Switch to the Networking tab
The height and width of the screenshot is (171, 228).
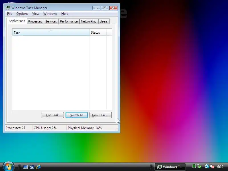pos(89,21)
